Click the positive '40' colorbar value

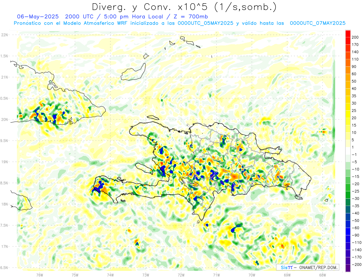click(x=354, y=88)
